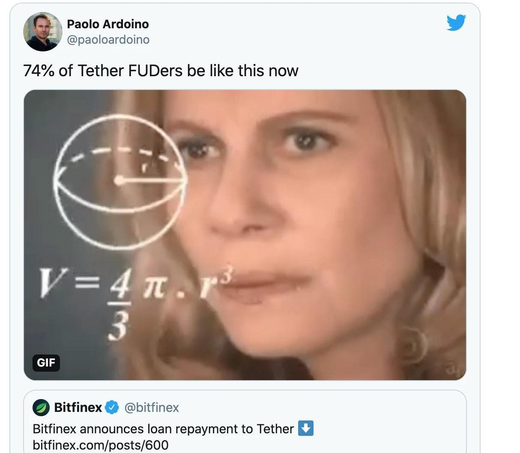Open Paolo Ardoino's profile photo
The image size is (520, 453).
(x=42, y=32)
